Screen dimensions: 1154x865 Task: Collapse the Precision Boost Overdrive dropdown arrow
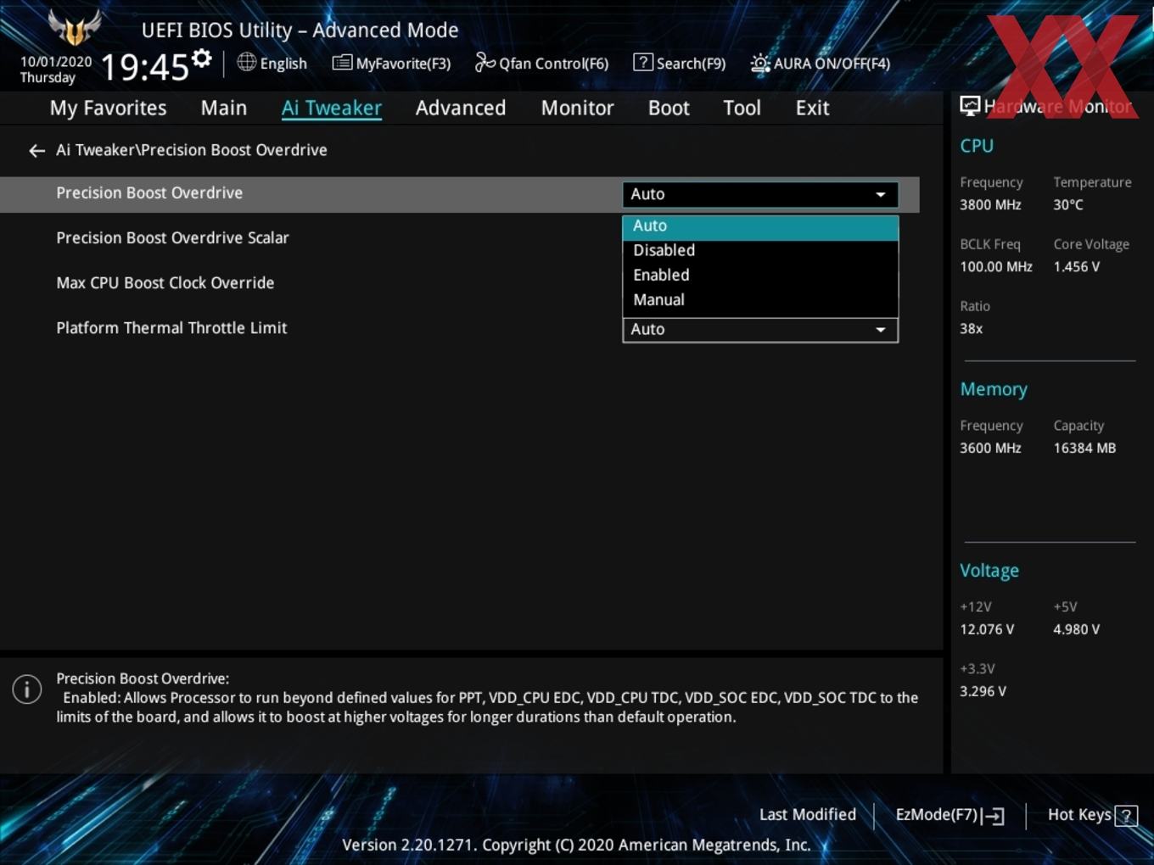(x=881, y=194)
